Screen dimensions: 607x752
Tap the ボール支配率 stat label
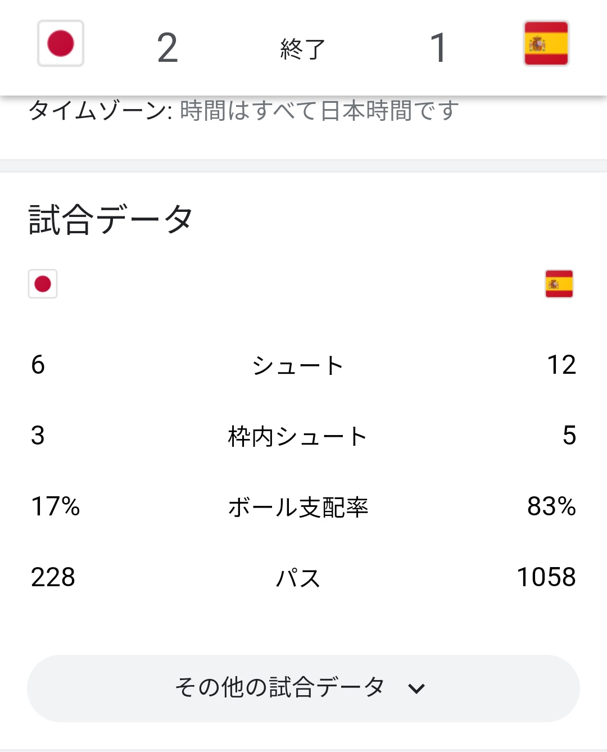(298, 508)
